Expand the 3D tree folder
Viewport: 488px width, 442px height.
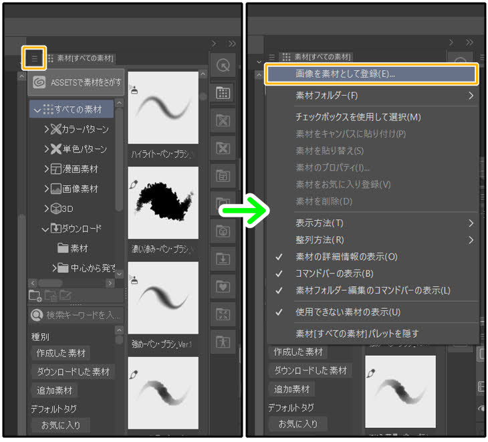46,209
